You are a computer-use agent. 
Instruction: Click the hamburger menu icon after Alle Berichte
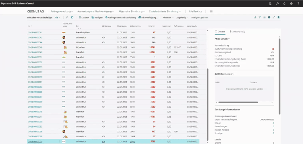coord(211,12)
